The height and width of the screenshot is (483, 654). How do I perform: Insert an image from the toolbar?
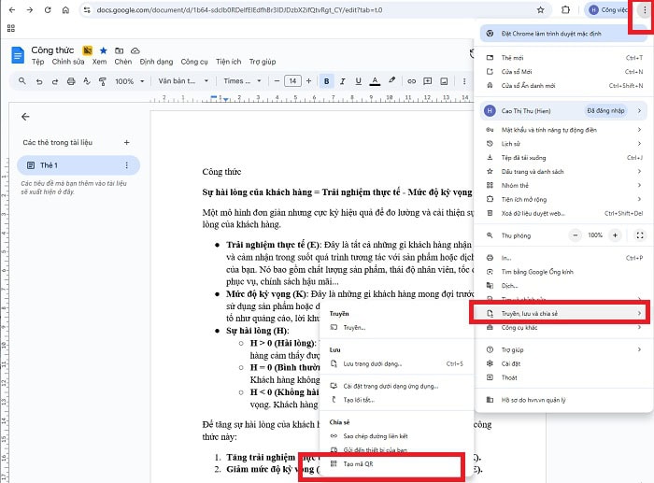click(x=444, y=81)
